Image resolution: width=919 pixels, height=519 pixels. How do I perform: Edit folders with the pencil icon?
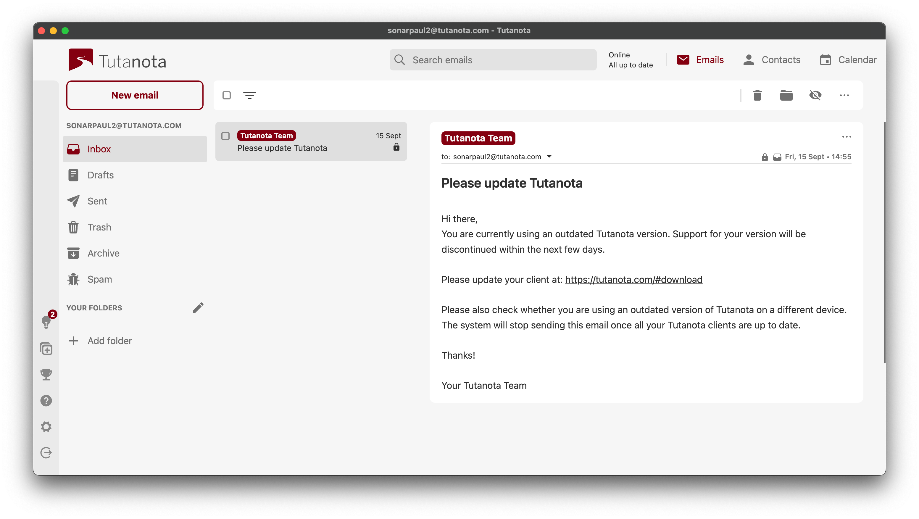click(x=198, y=307)
